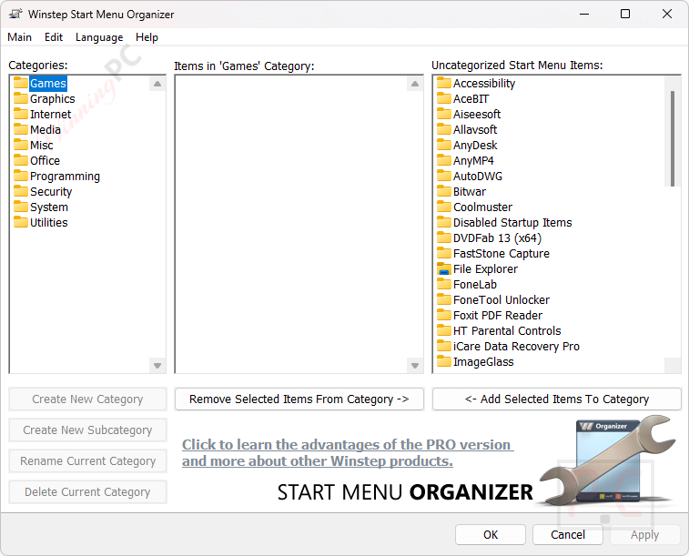Maximize the Winstep Start Menu Organizer window
689x556 pixels.
coord(625,14)
